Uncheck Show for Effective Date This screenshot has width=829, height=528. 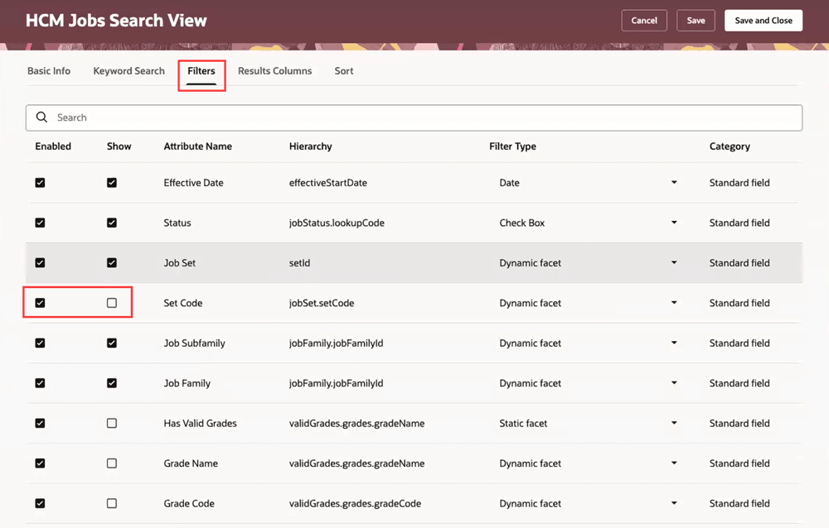(x=112, y=183)
